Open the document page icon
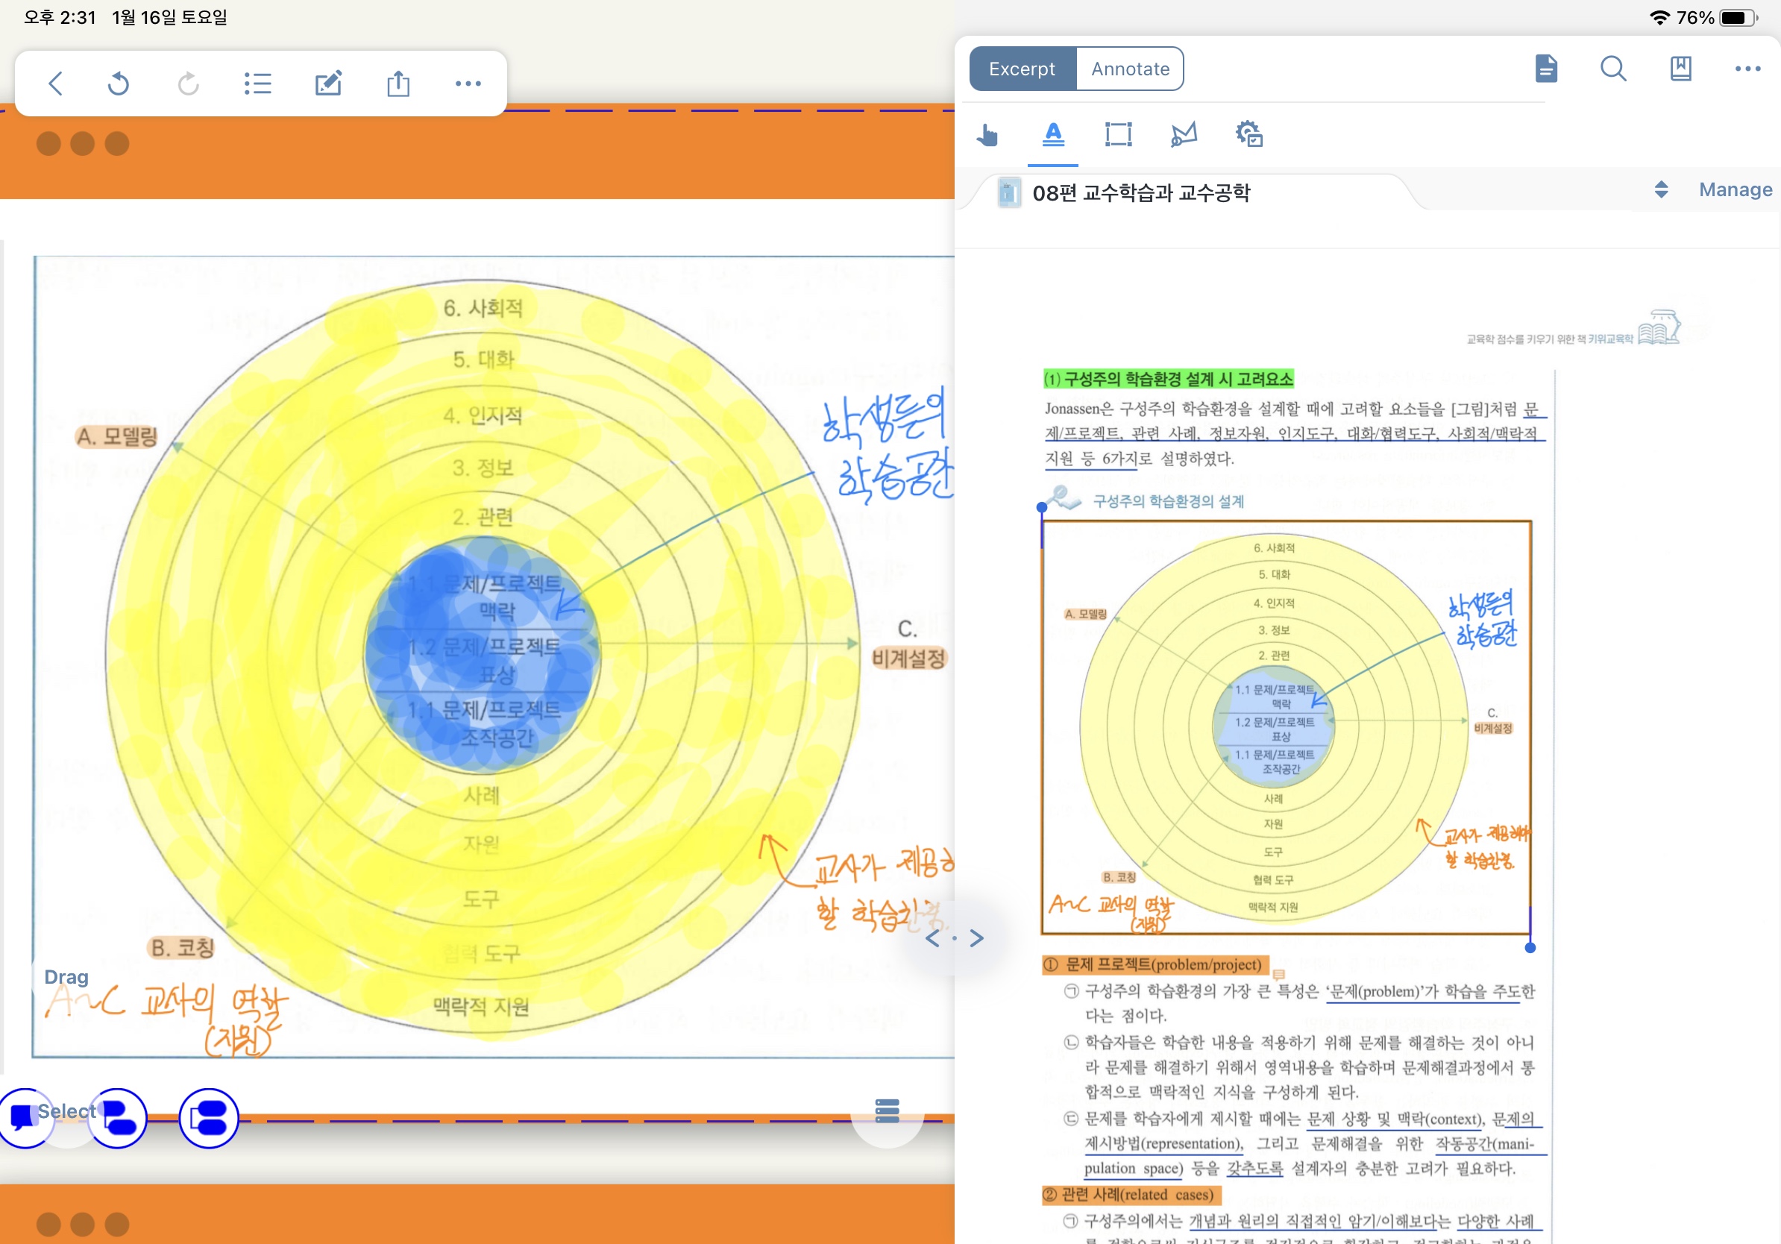The width and height of the screenshot is (1781, 1244). 1546,69
